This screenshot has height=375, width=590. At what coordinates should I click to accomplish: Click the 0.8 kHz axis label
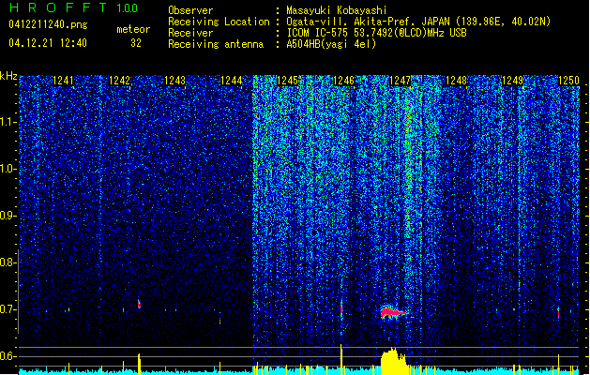pyautogui.click(x=8, y=262)
